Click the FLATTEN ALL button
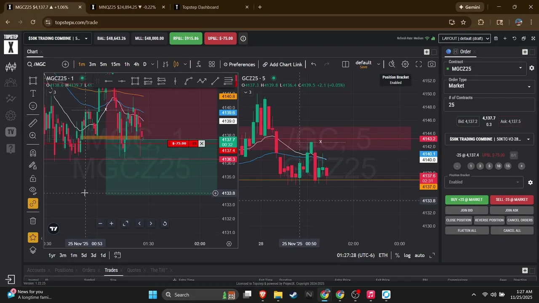The width and height of the screenshot is (539, 303). point(467,231)
